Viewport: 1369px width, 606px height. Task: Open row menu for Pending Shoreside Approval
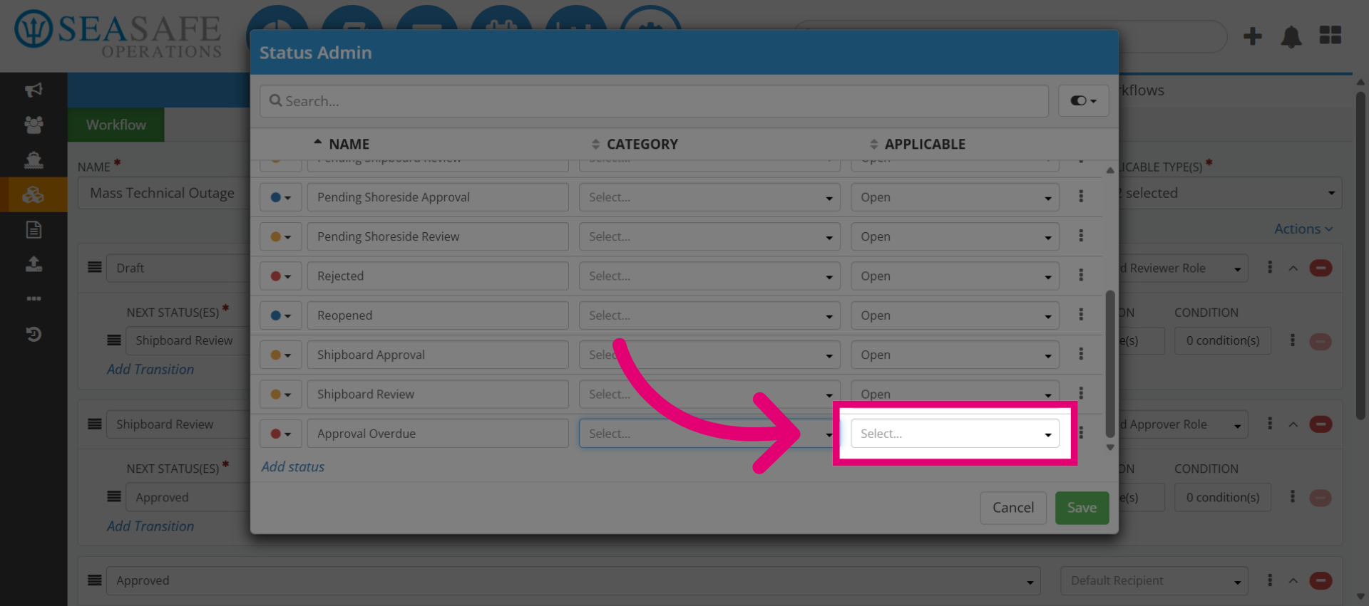[x=1081, y=197]
